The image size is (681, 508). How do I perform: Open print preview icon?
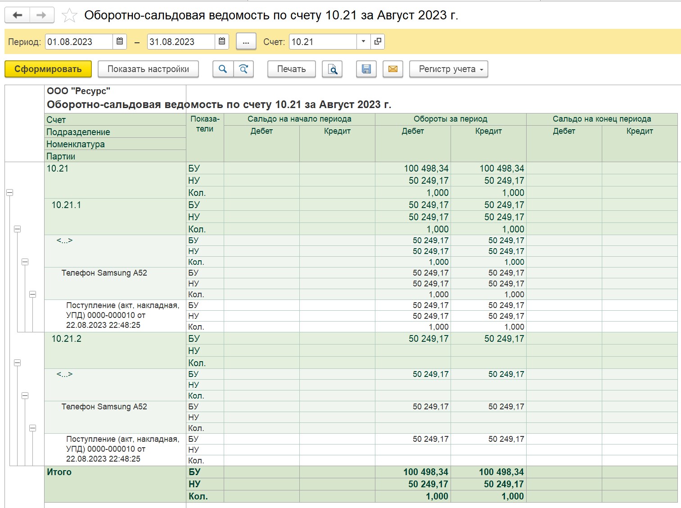click(x=332, y=69)
